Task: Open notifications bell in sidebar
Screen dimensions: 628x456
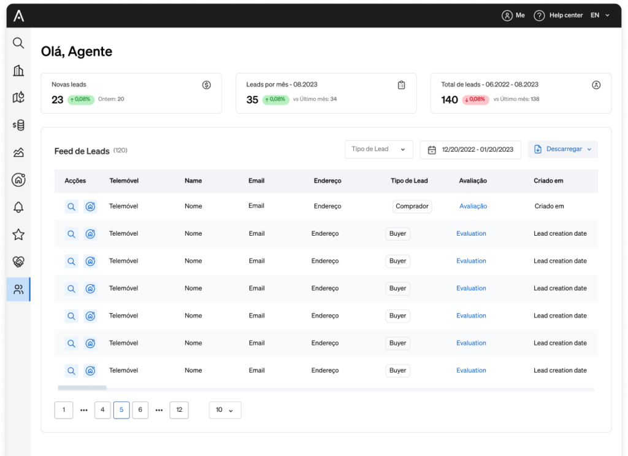Action: [x=18, y=207]
